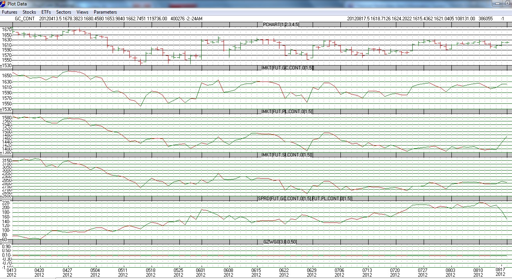Screen dimensions: 512x279
Task: Select the IMKT FUT,SI panel header
Action: tap(286, 155)
